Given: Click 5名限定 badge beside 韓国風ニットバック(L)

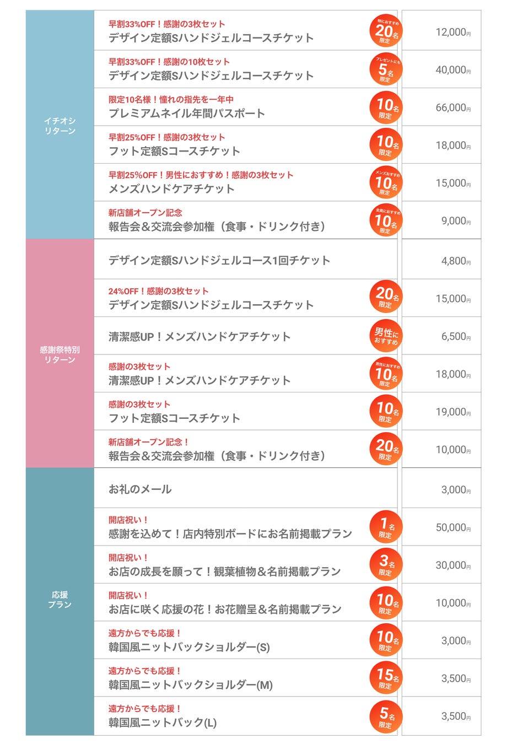Looking at the screenshot, I should click(x=386, y=716).
